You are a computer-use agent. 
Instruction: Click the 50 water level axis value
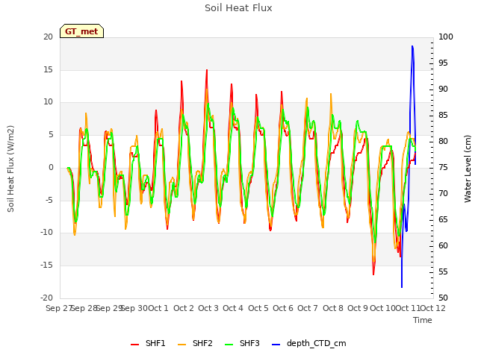point(443,298)
